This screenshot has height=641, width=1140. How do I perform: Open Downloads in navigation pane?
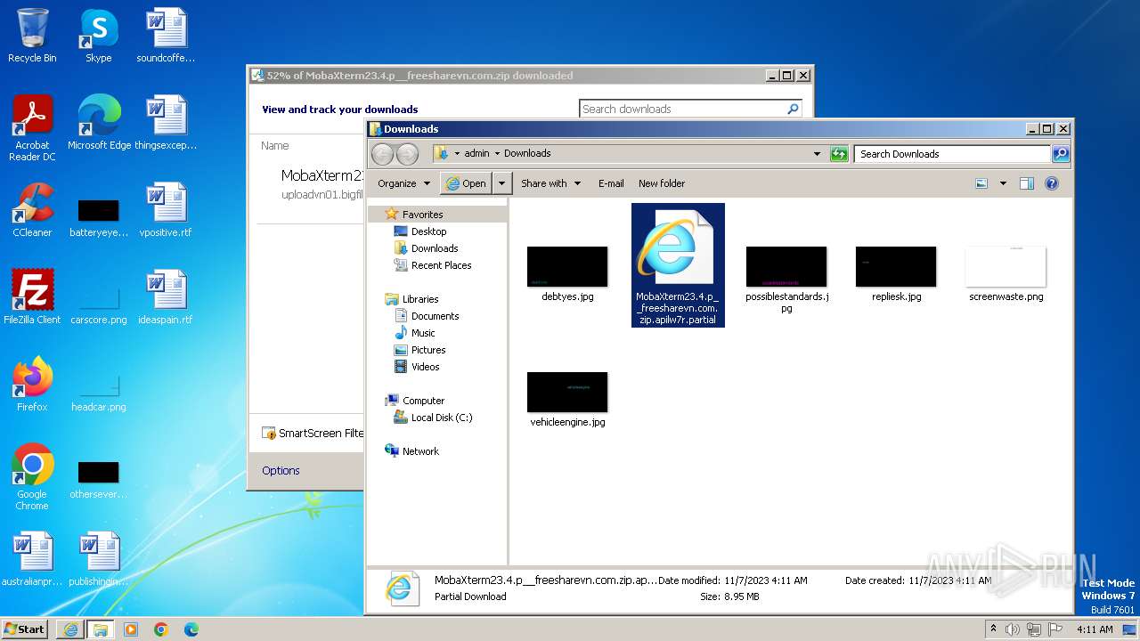(x=435, y=248)
